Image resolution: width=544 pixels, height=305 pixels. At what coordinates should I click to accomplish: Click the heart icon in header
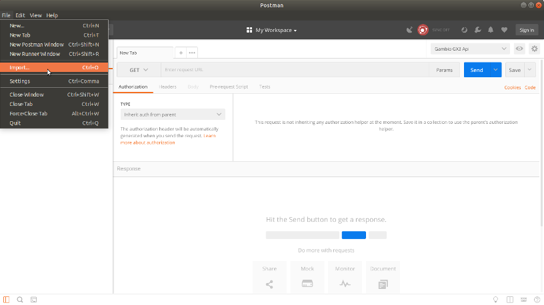click(504, 30)
